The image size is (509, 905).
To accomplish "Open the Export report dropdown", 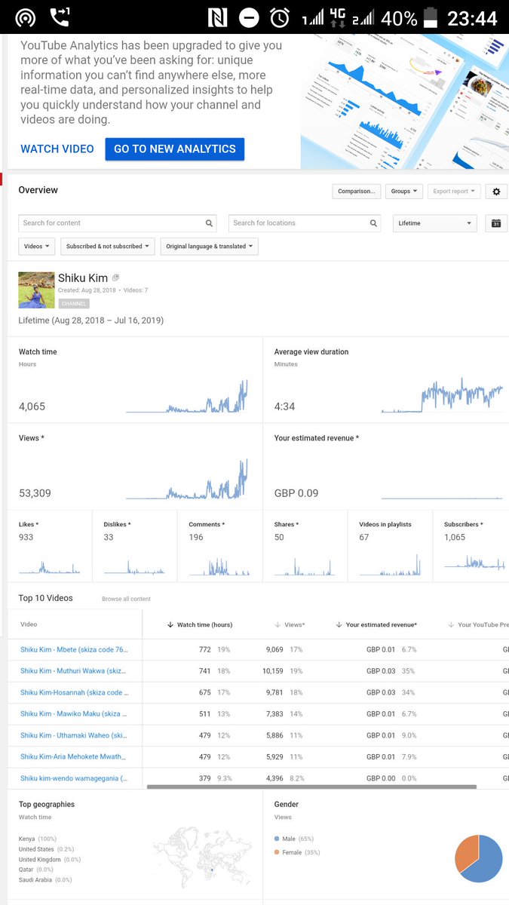I will coord(454,192).
